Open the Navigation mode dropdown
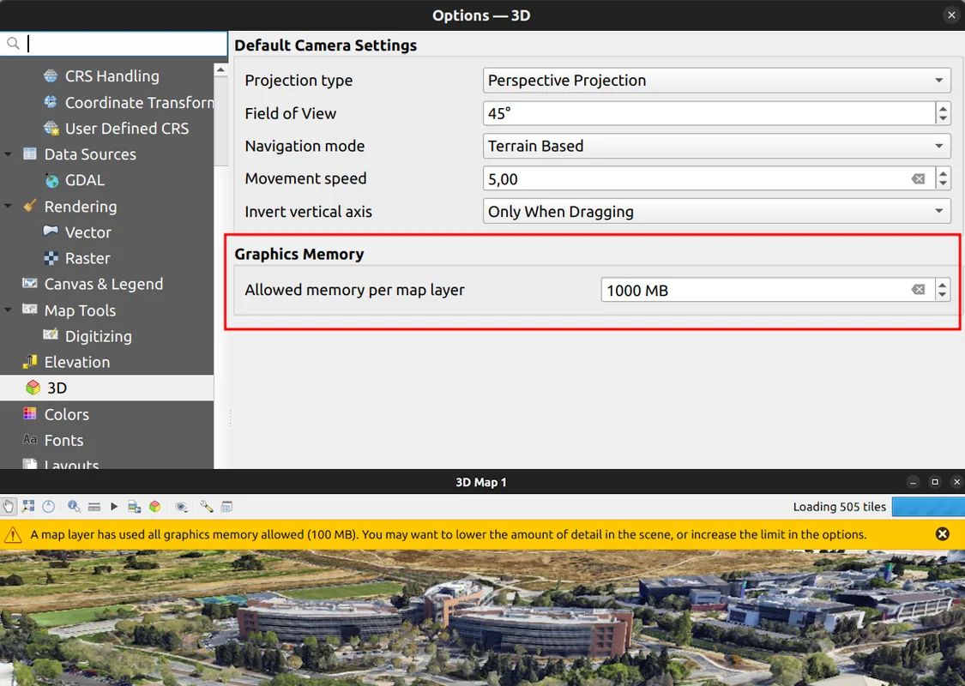 coord(716,147)
